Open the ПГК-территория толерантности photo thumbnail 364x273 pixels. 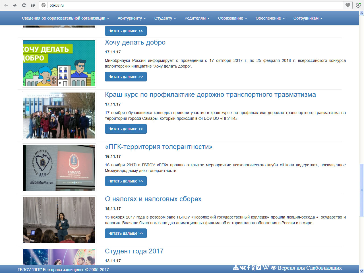click(x=59, y=168)
